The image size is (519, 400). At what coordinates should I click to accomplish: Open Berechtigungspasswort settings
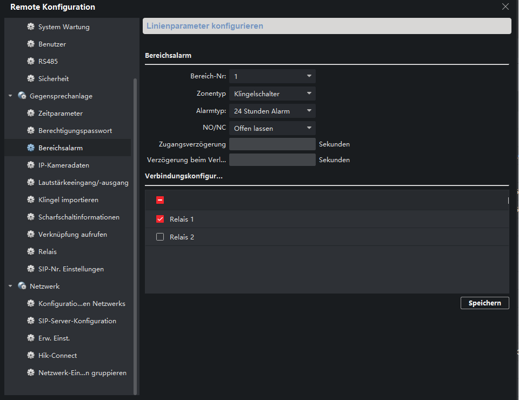(x=75, y=130)
